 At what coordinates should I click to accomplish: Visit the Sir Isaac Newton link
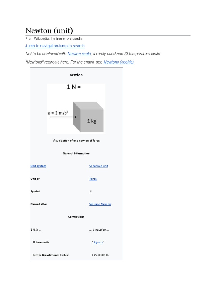coord(100,204)
